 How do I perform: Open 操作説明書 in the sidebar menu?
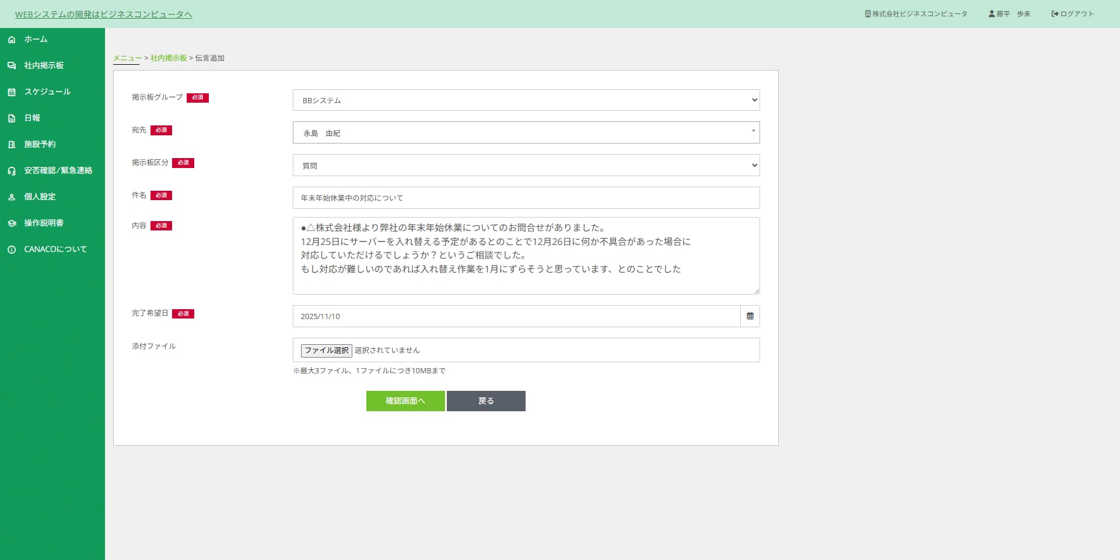coord(44,223)
